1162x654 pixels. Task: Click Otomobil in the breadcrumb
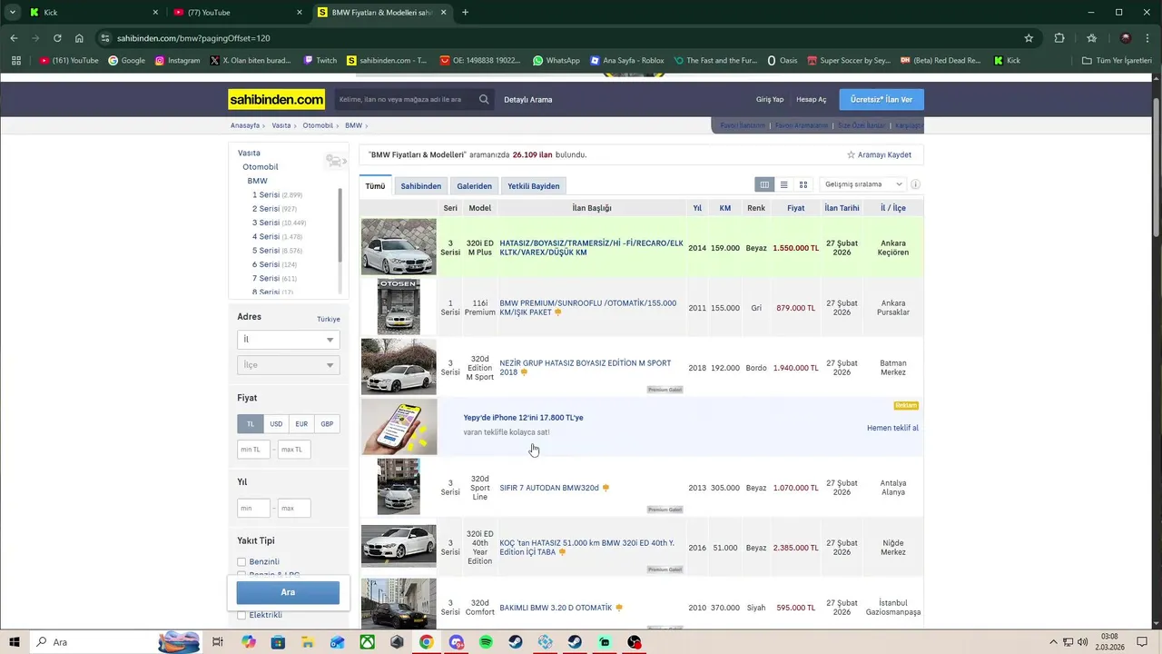[x=318, y=125]
